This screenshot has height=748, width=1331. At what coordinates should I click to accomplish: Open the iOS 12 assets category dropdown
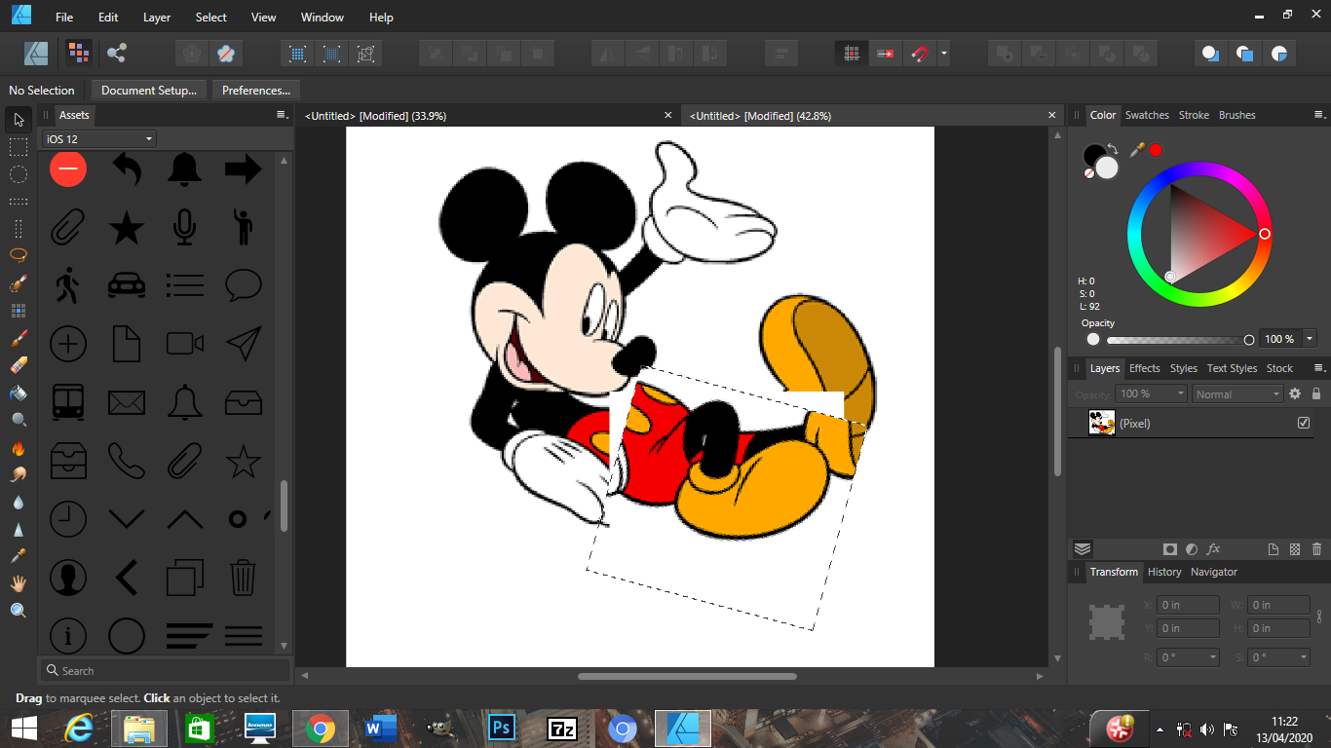point(98,139)
